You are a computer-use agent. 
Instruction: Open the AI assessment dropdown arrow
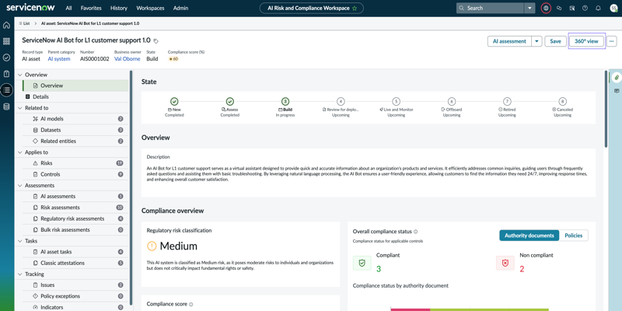click(x=536, y=41)
